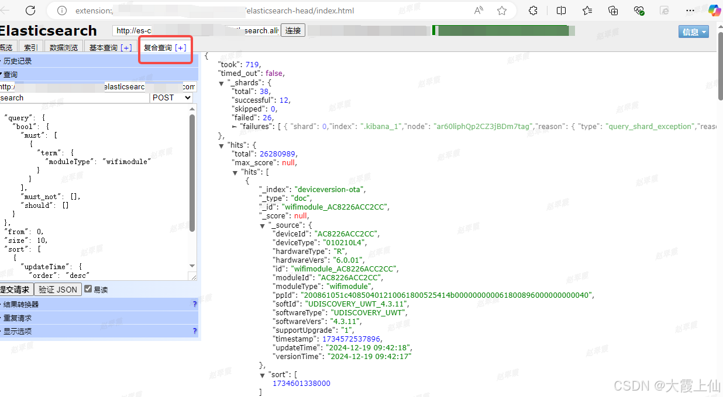Click the site information icon in address bar
723x397 pixels.
click(63, 11)
